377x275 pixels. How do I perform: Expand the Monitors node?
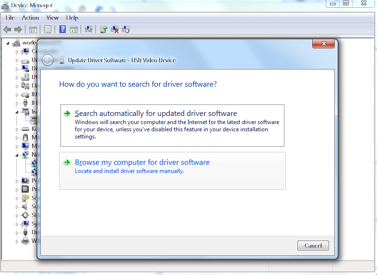click(x=17, y=147)
